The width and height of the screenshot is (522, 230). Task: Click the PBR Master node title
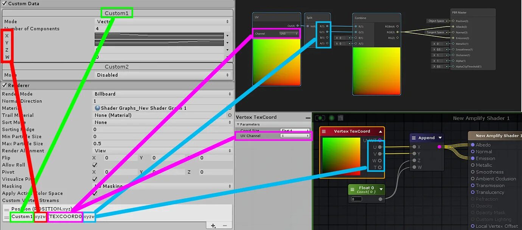coord(460,12)
